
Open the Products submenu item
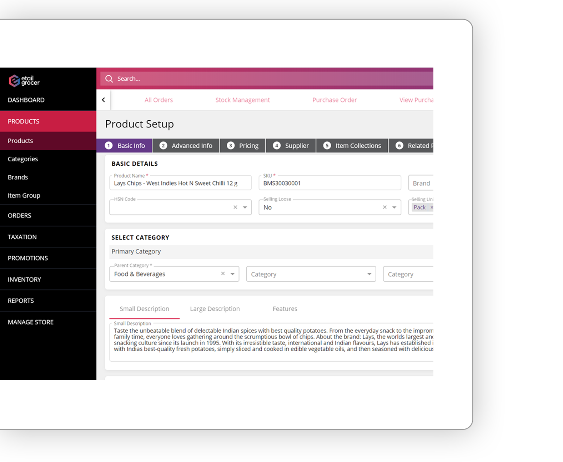(x=48, y=141)
